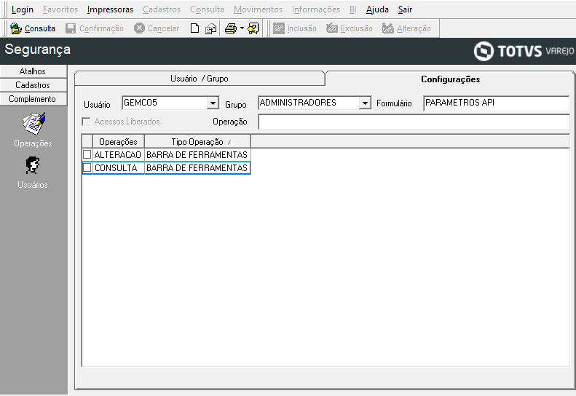Open the Impressoras menu
The width and height of the screenshot is (576, 396).
coord(110,9)
